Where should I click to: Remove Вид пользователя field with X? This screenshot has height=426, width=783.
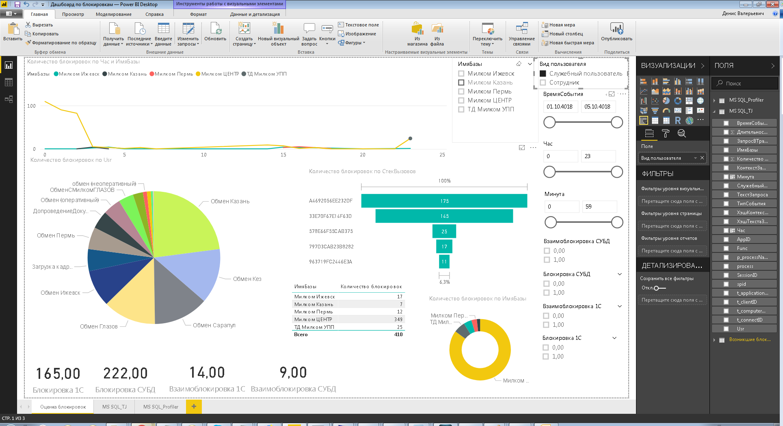click(x=702, y=158)
